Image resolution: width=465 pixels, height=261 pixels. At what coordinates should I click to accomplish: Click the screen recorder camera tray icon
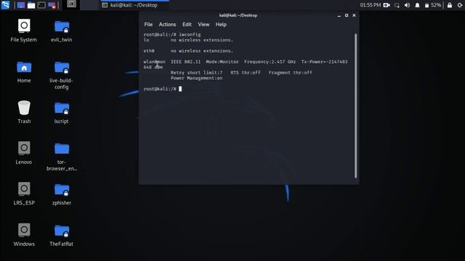click(x=387, y=5)
